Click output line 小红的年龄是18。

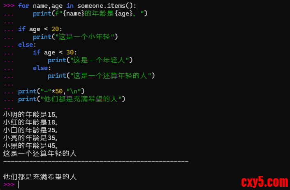click(x=31, y=122)
